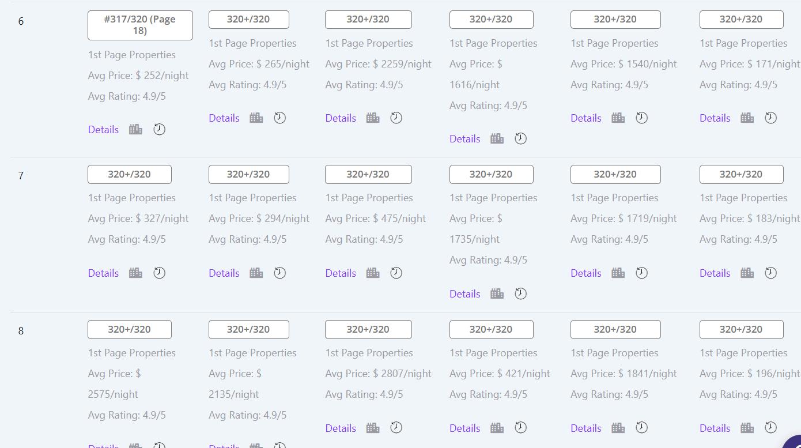Image resolution: width=801 pixels, height=448 pixels.
Task: Click the building icon in the $327/night cell
Action: [x=135, y=273]
